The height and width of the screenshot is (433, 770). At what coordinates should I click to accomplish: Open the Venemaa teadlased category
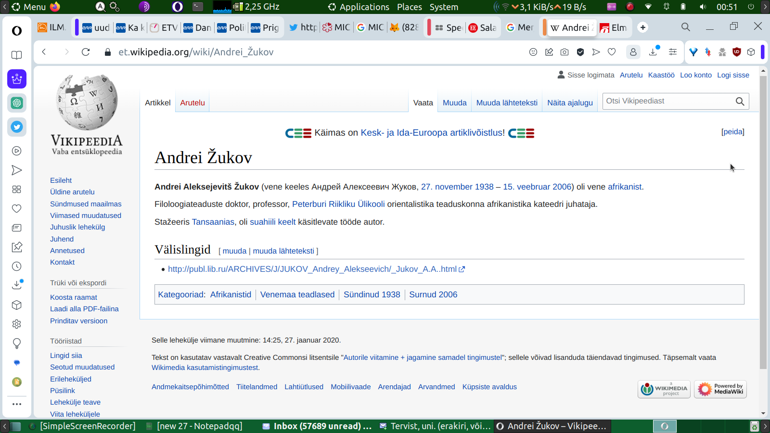pyautogui.click(x=297, y=294)
